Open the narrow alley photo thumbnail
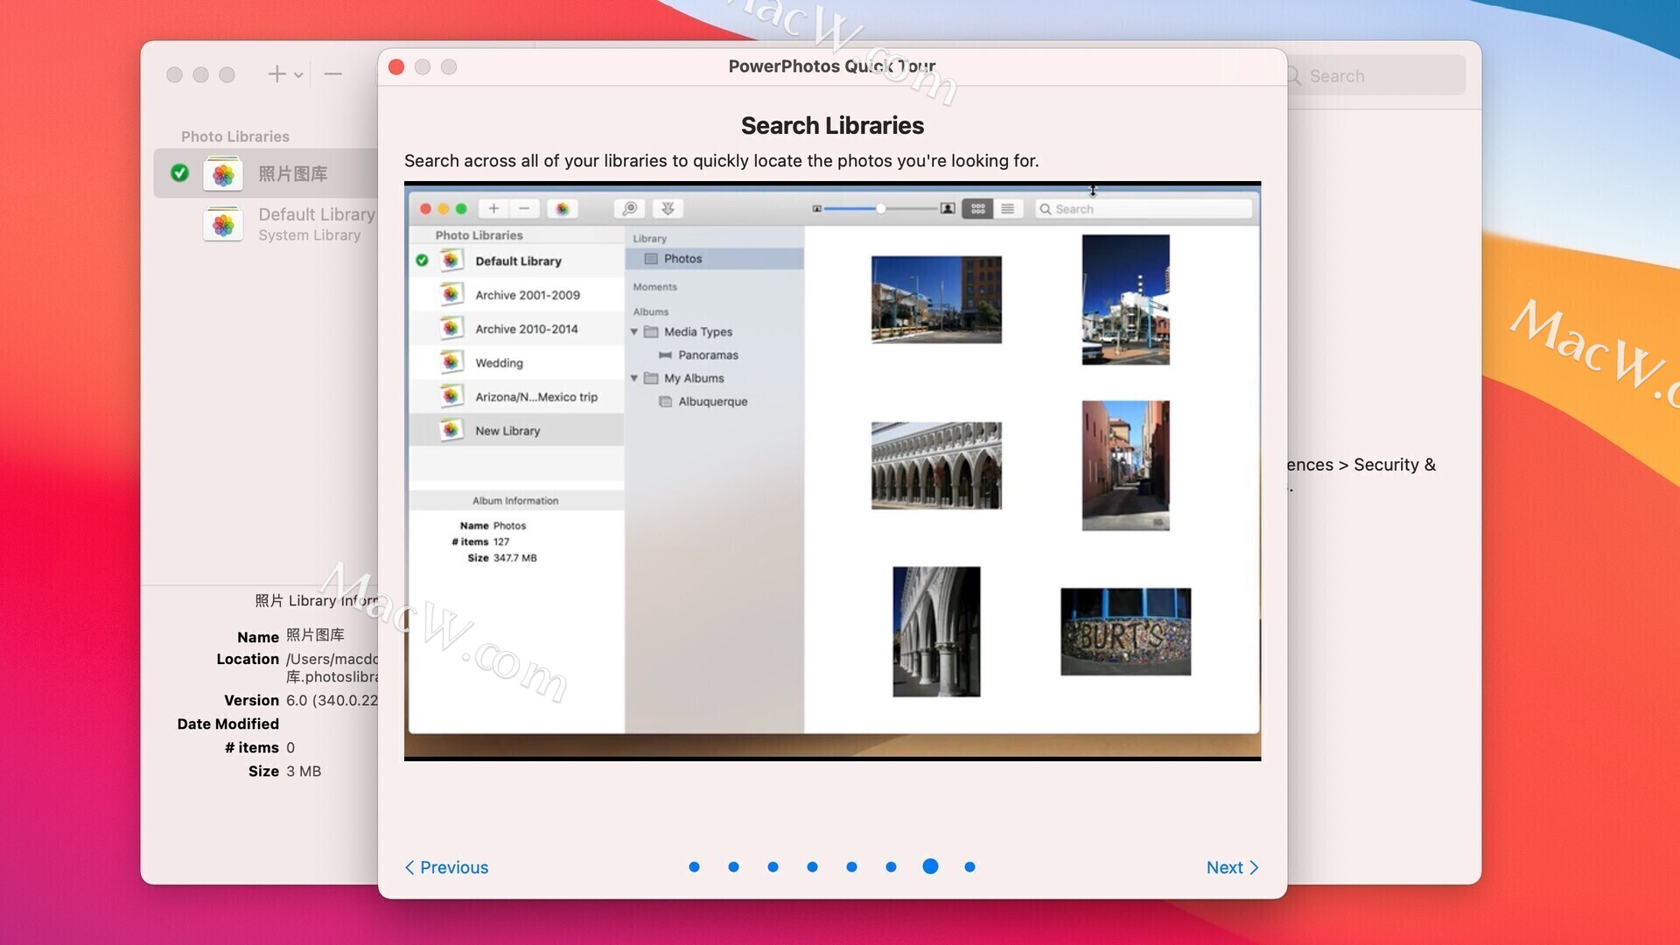This screenshot has height=945, width=1680. 1125,465
